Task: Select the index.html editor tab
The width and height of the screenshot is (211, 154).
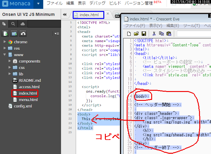Action: (88, 15)
